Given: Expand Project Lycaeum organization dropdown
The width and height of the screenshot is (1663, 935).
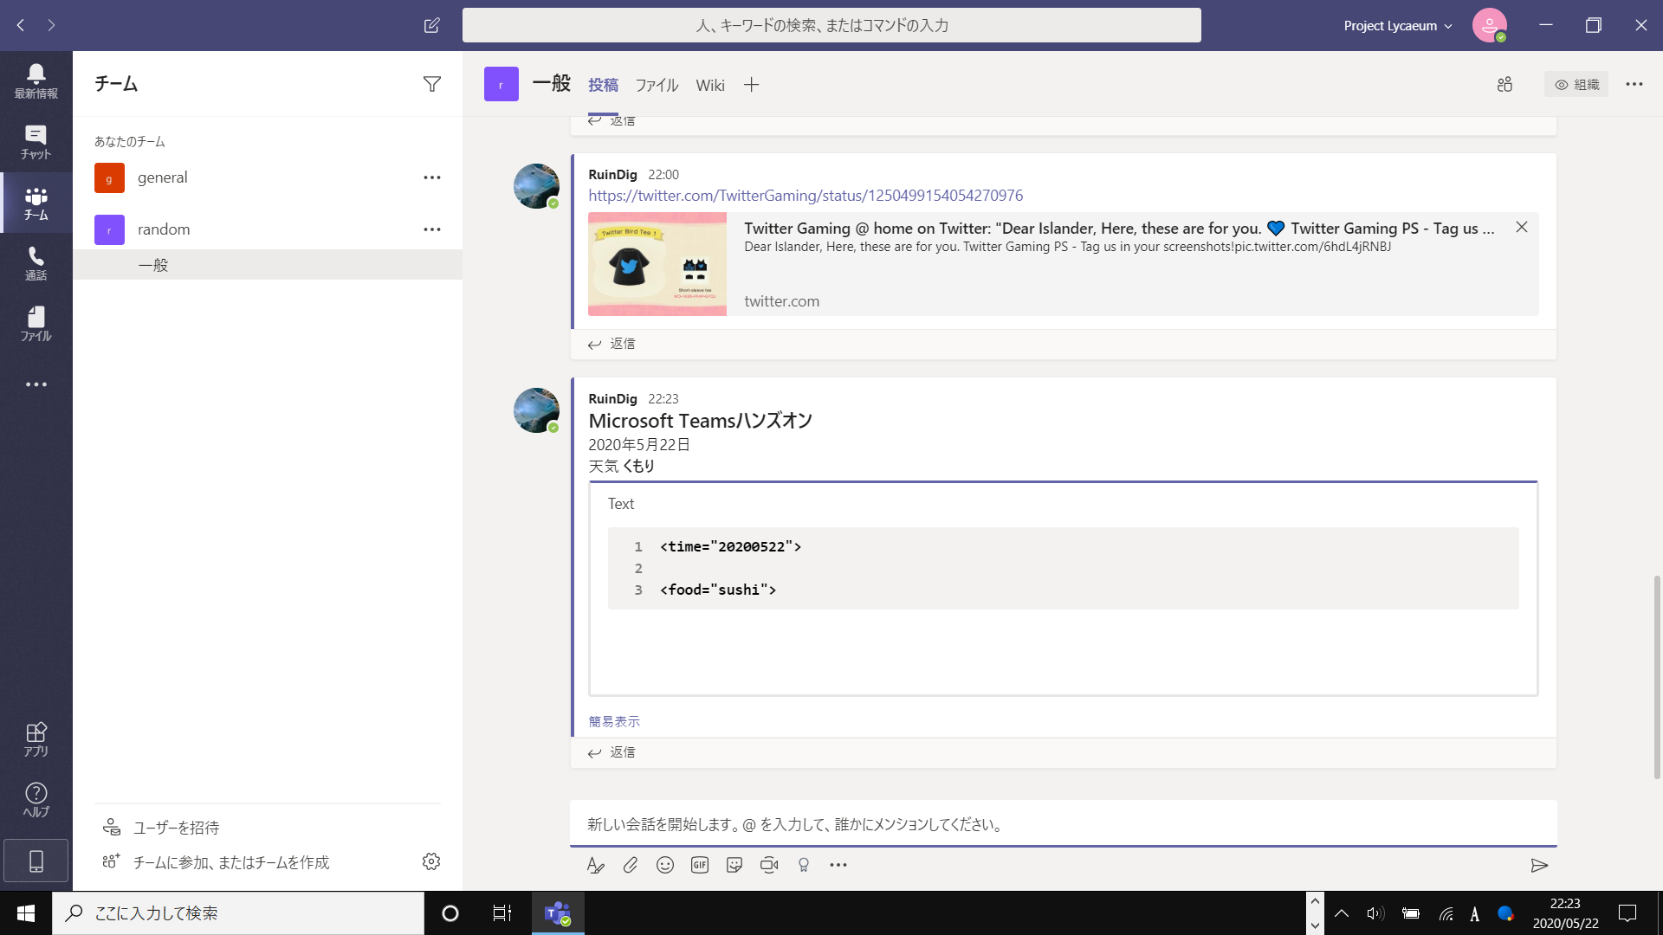Looking at the screenshot, I should pyautogui.click(x=1397, y=26).
